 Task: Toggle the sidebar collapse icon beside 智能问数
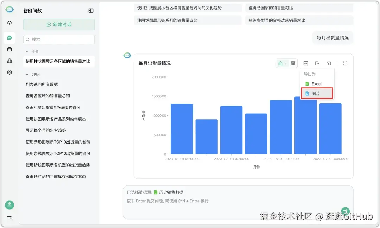pyautogui.click(x=91, y=11)
